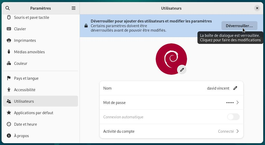
Task: Click the USB drive icon for Médias amovibles
Action: pyautogui.click(x=9, y=52)
